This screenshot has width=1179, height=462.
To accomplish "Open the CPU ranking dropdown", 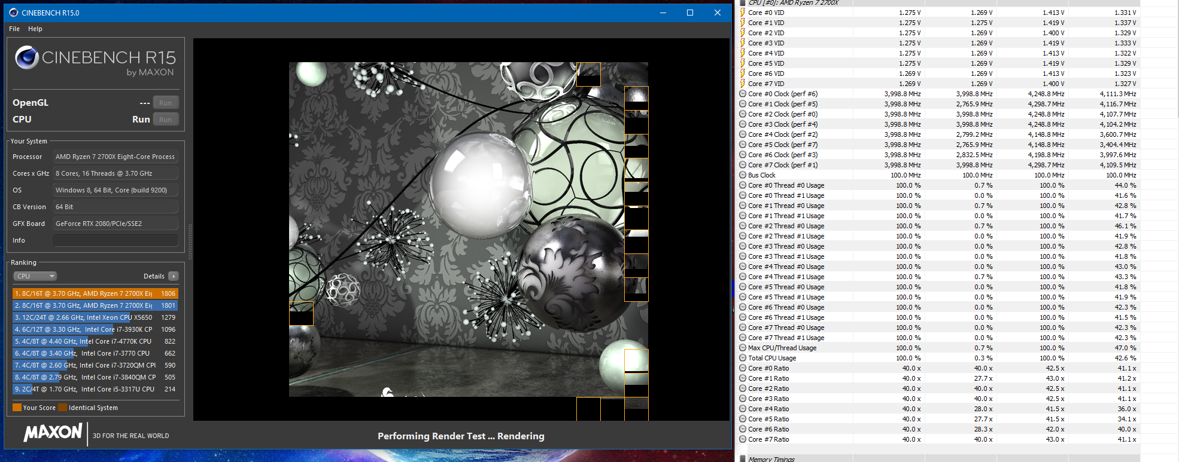I will 35,276.
